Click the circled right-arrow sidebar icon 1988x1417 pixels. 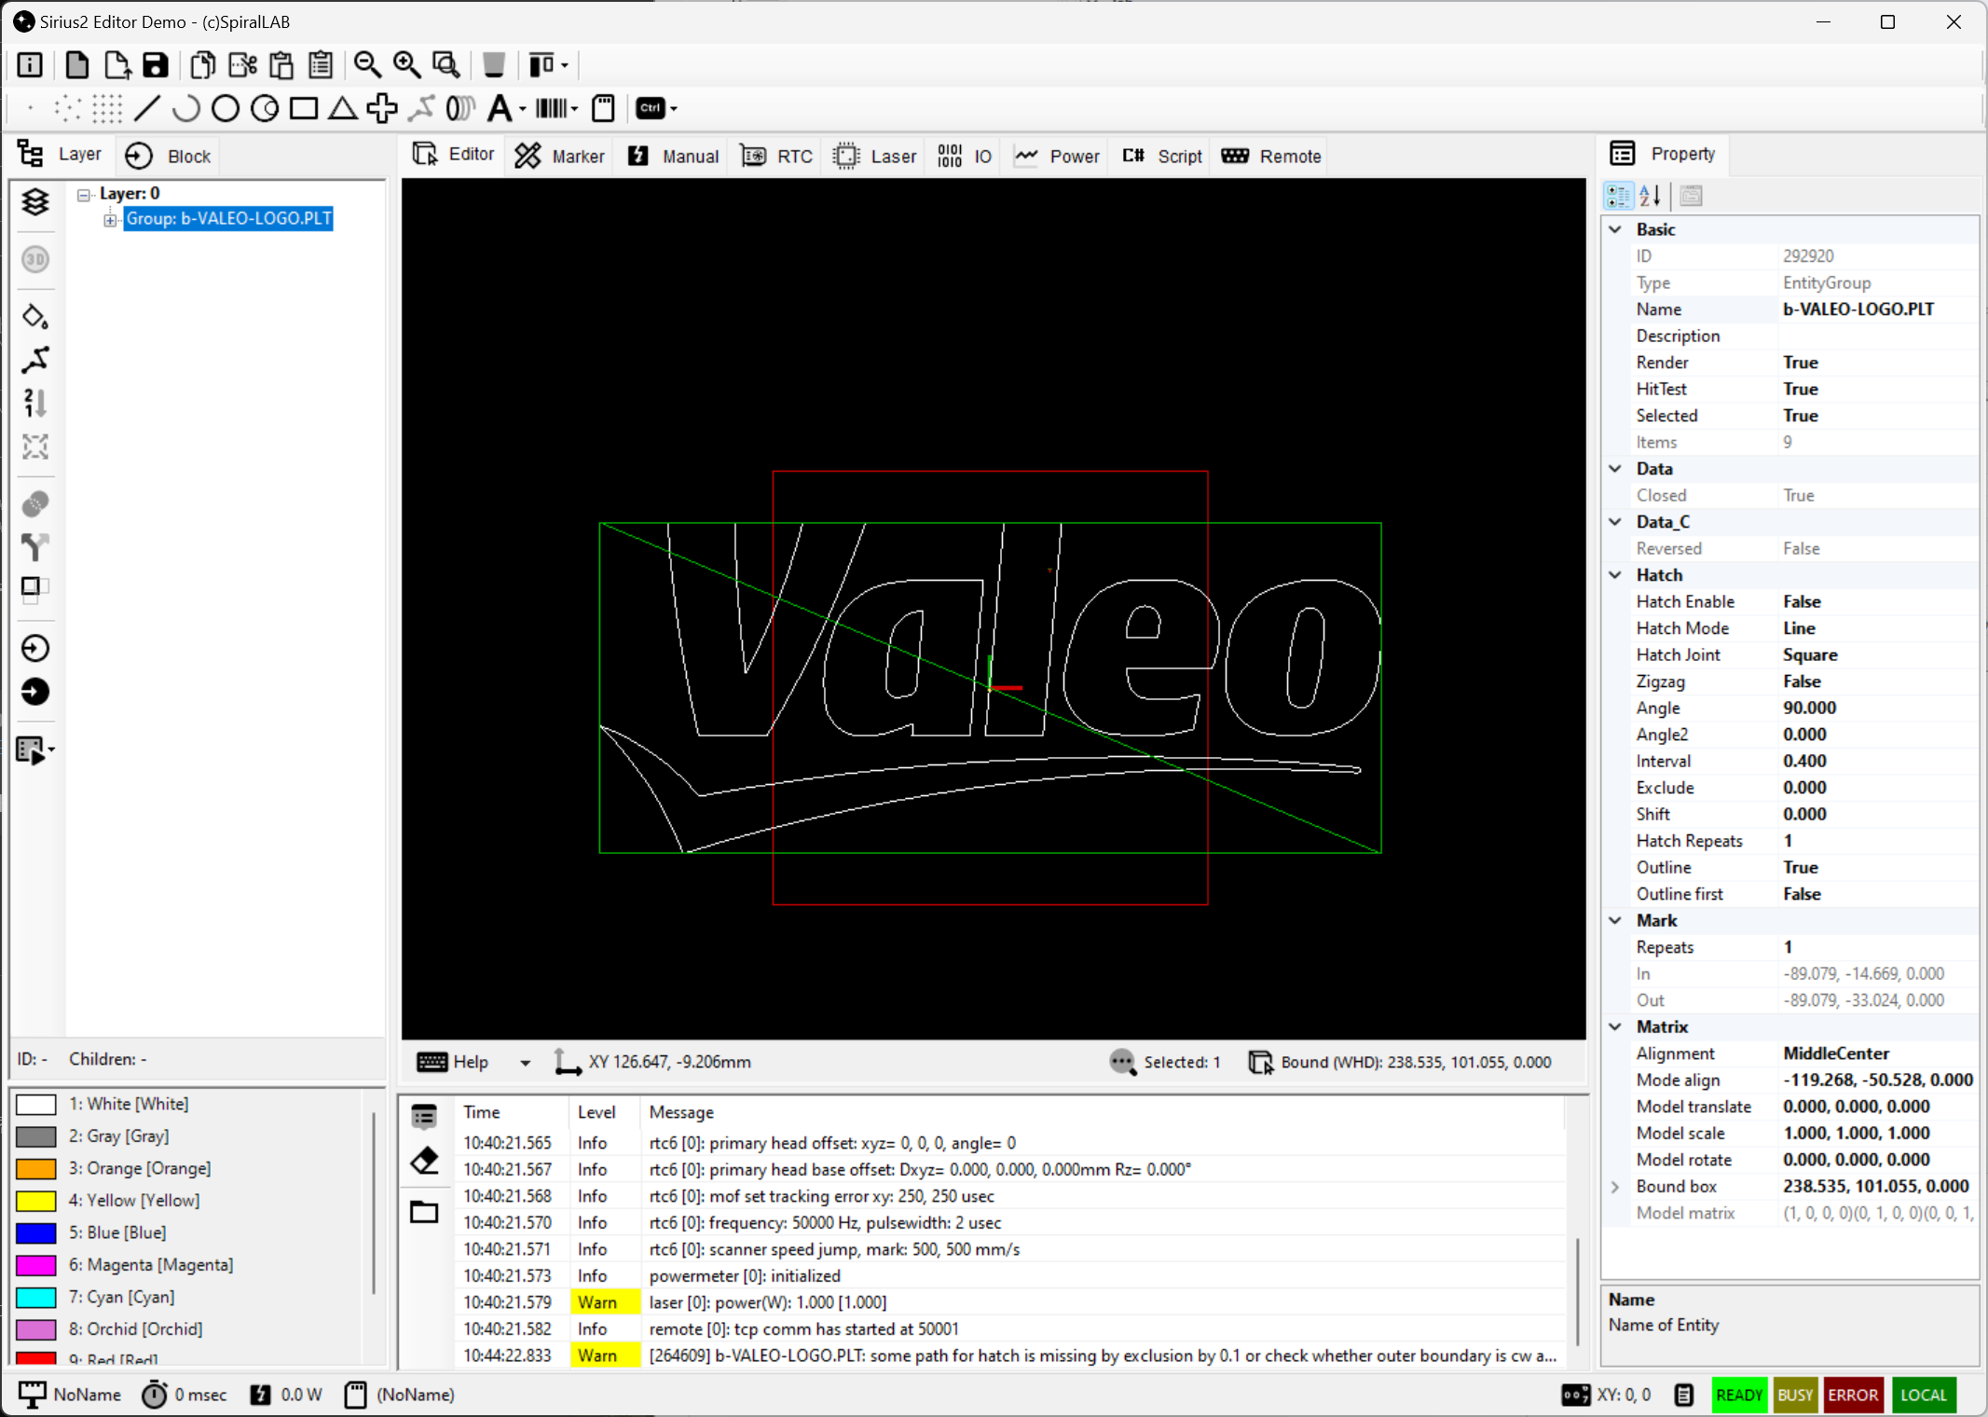[x=35, y=648]
